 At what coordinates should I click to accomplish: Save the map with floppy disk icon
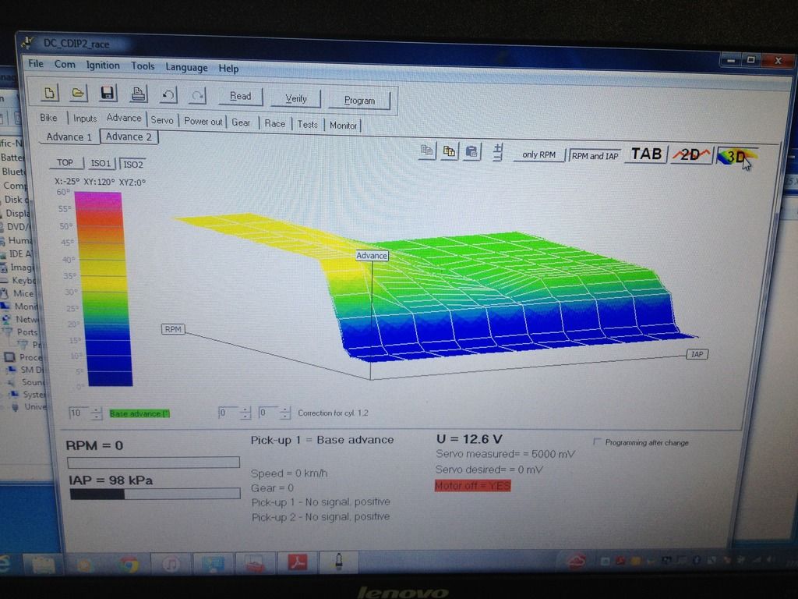(x=108, y=93)
